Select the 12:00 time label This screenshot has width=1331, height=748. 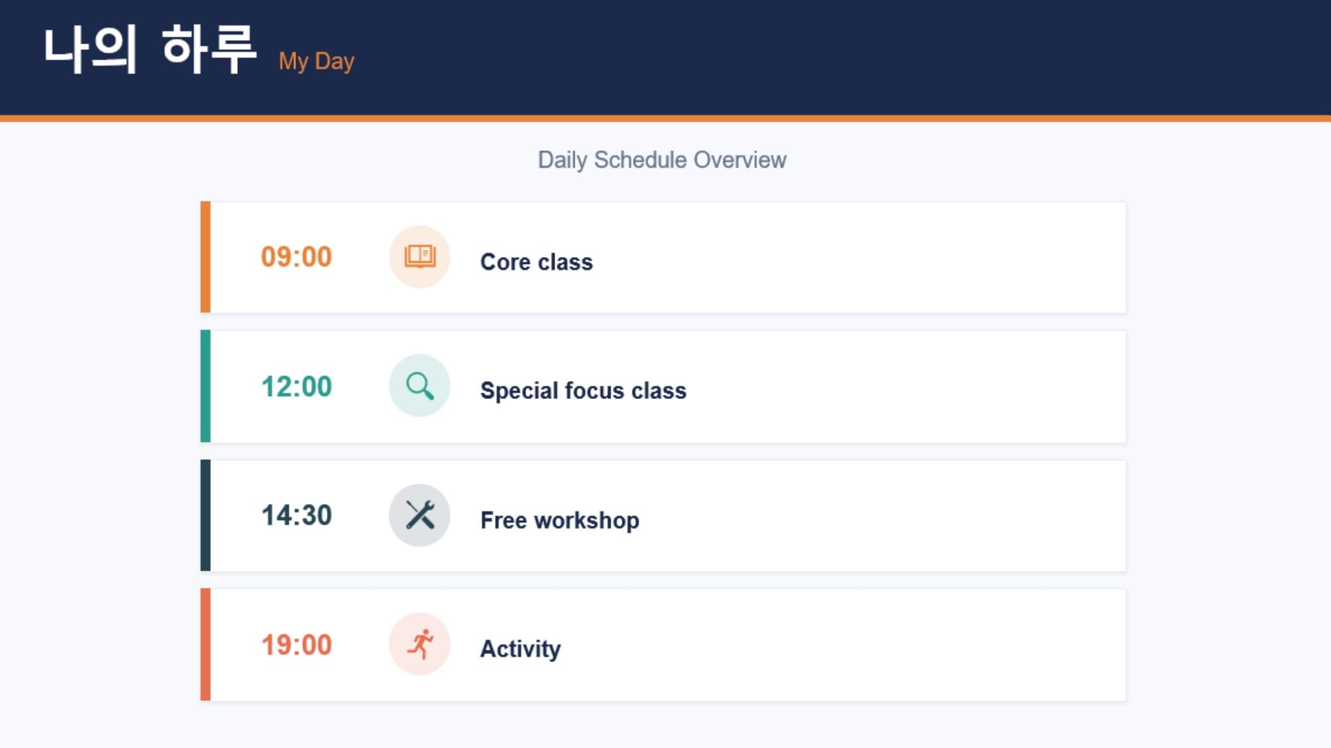(297, 386)
